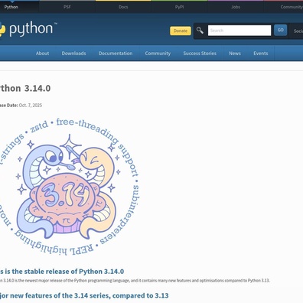
Task: Click the yellow Donate button
Action: tap(181, 31)
